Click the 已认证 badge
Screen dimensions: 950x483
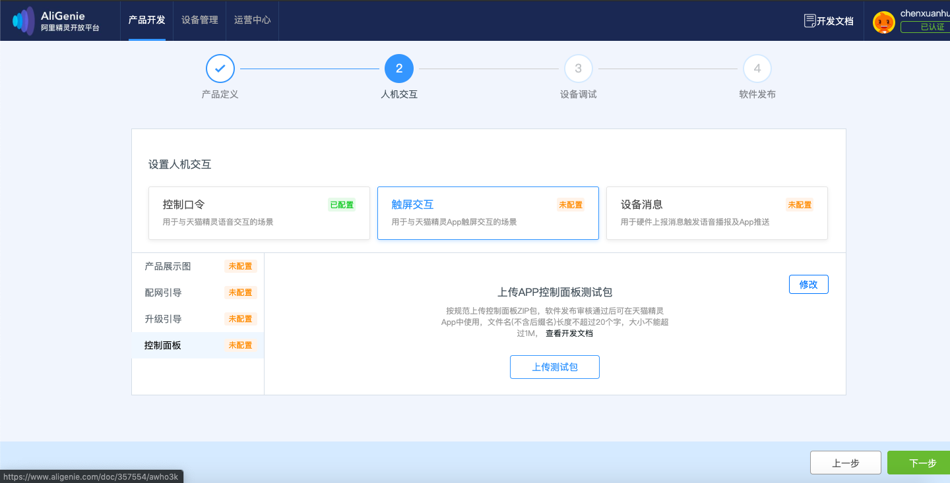[926, 27]
